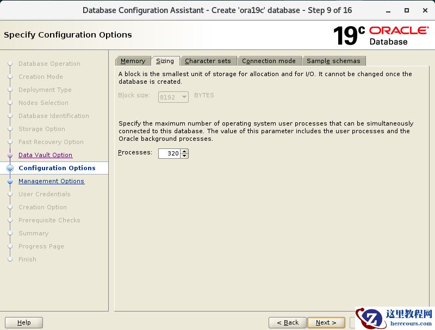Click the Summary step
The width and height of the screenshot is (435, 330).
point(34,233)
